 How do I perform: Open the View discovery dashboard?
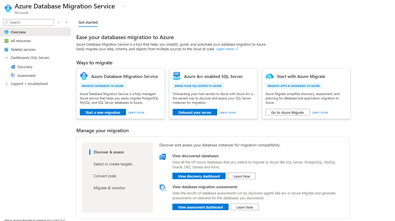pyautogui.click(x=199, y=176)
